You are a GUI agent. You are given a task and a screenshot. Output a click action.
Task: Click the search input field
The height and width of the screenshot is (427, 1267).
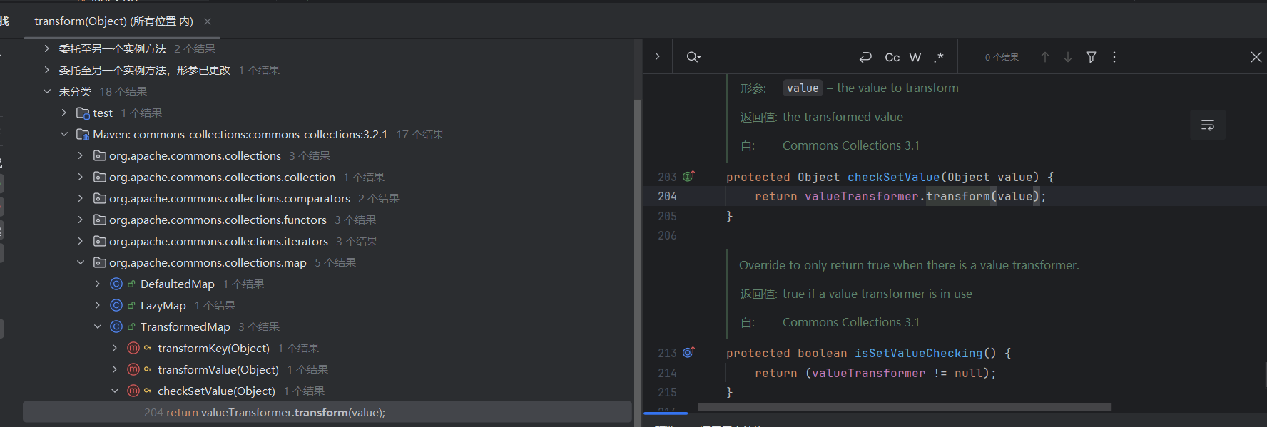coord(778,57)
